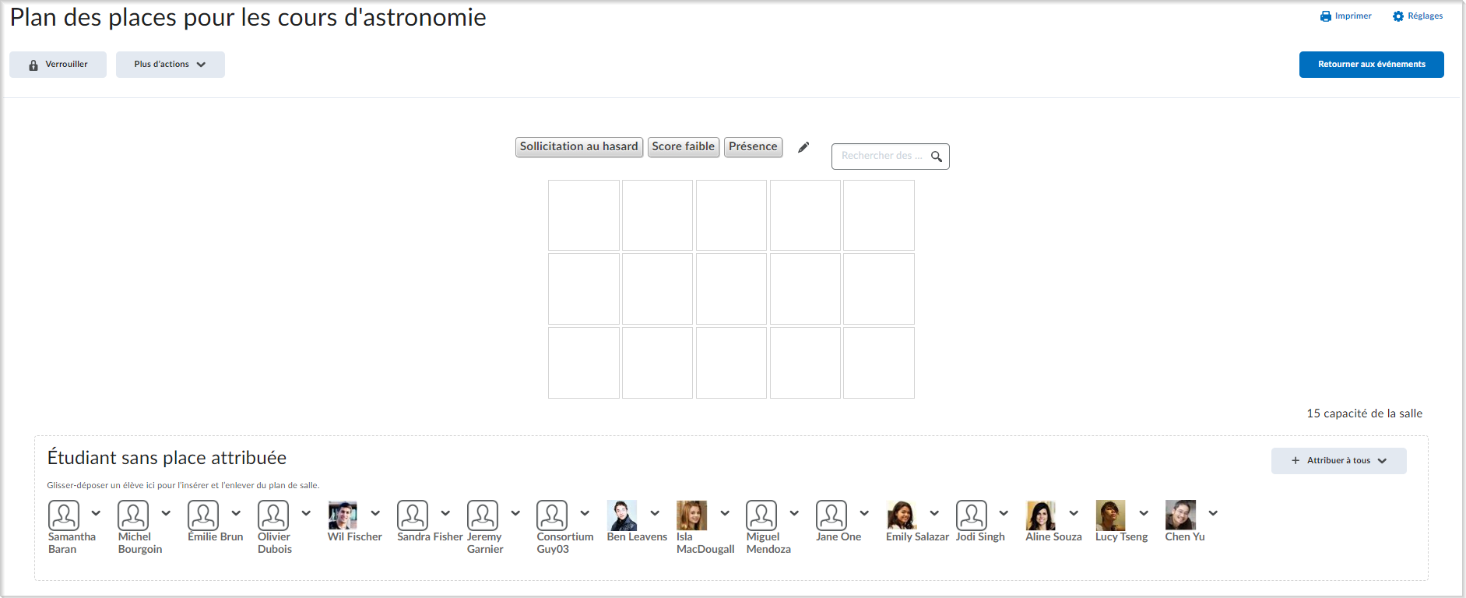The height and width of the screenshot is (598, 1466).
Task: Select Émilie Brun's avatar icon
Action: (x=203, y=515)
